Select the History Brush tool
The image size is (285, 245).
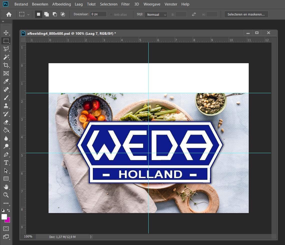[6, 114]
